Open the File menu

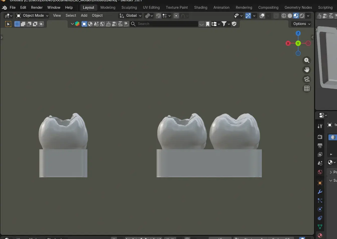pos(13,7)
